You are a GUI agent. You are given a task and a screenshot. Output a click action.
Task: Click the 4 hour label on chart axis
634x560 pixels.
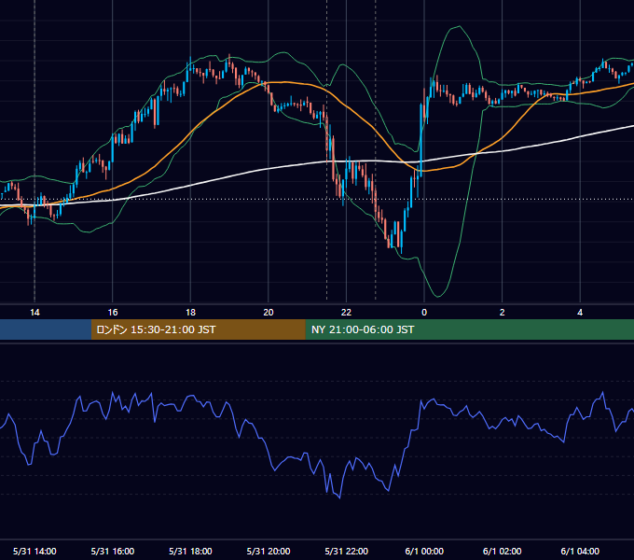(x=580, y=313)
